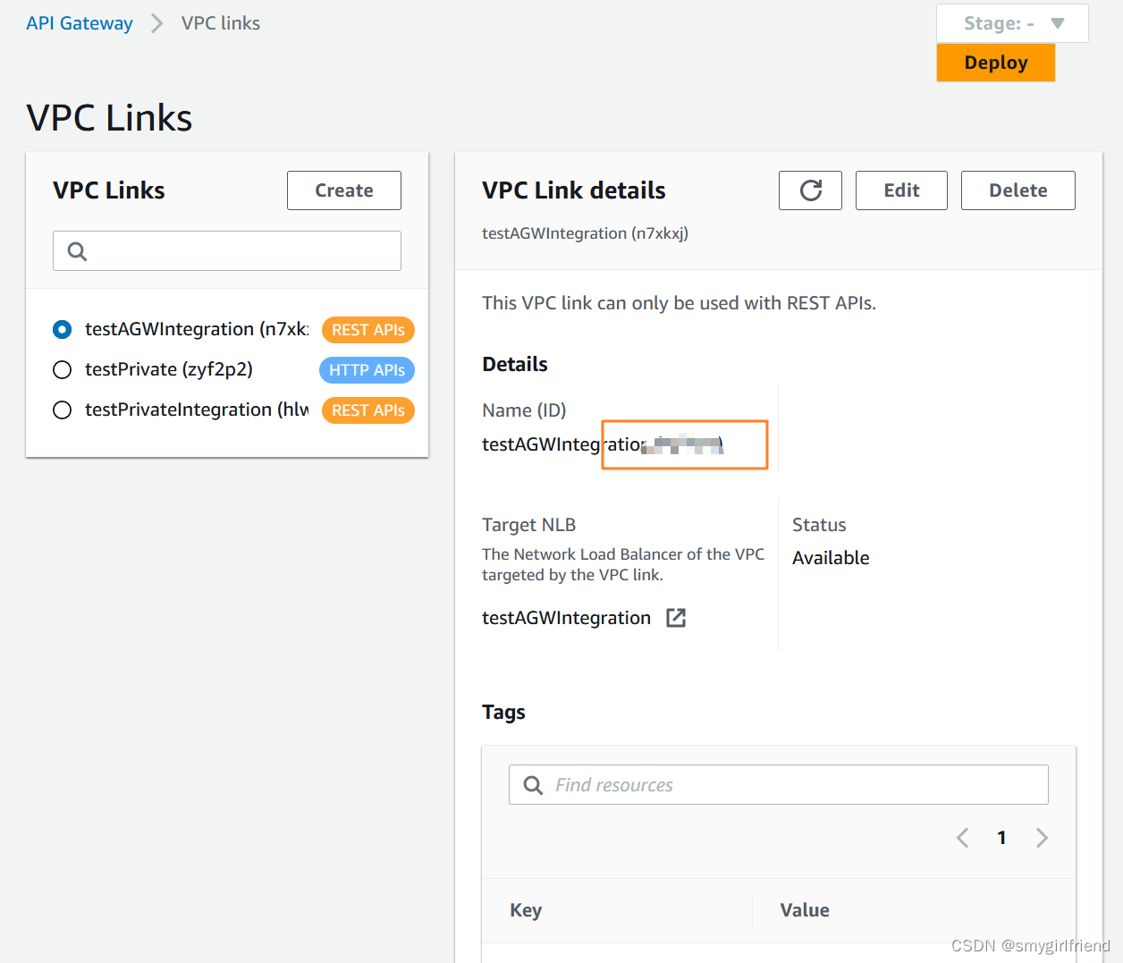Go to next page in Tags pagination

pos(1041,837)
